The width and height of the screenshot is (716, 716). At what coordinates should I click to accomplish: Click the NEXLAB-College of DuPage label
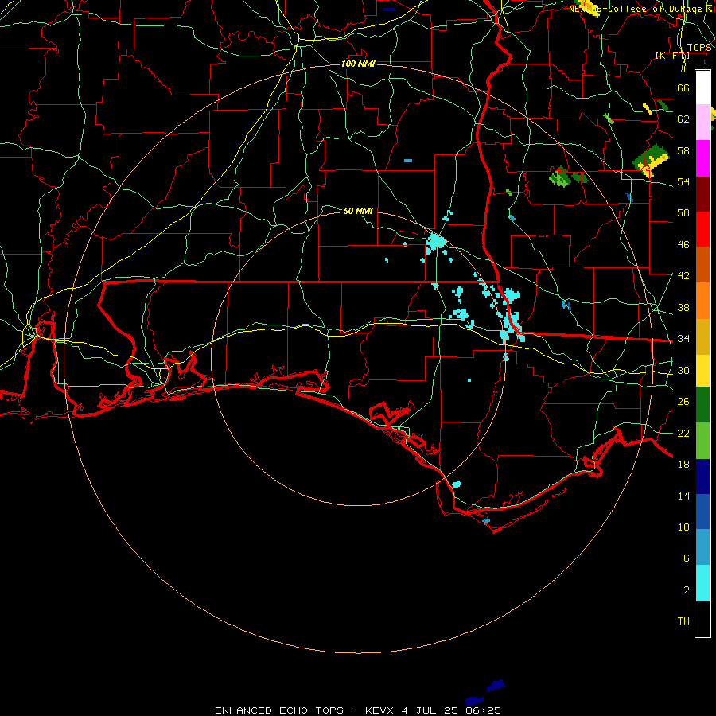640,9
